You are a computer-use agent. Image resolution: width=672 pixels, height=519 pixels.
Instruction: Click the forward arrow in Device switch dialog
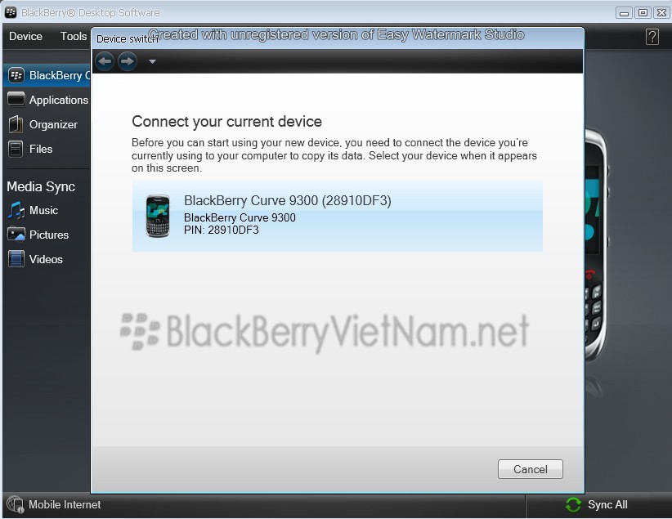[128, 61]
